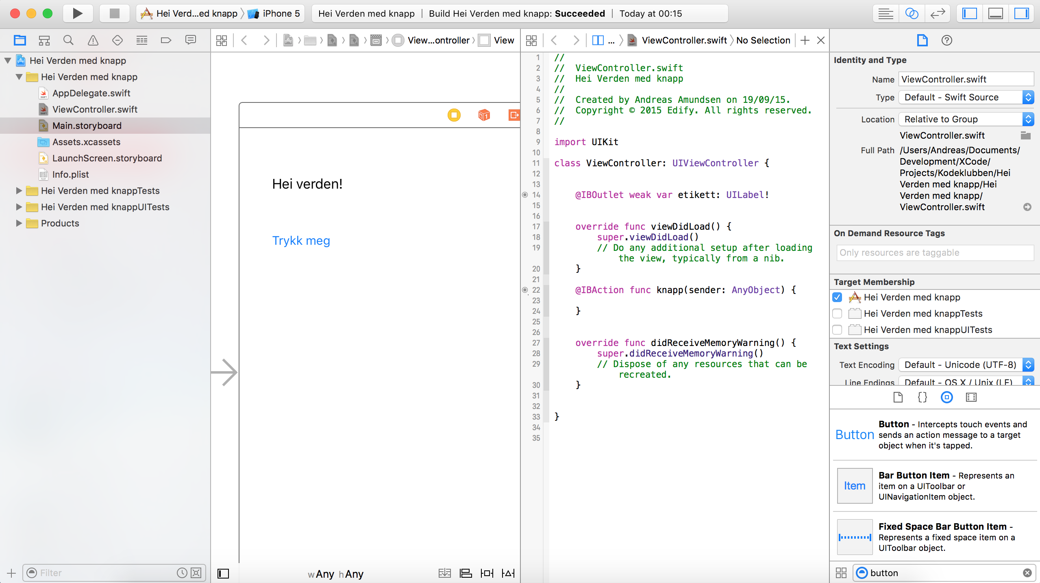
Task: Toggle Hei Verden med knapp target membership
Action: tap(837, 297)
